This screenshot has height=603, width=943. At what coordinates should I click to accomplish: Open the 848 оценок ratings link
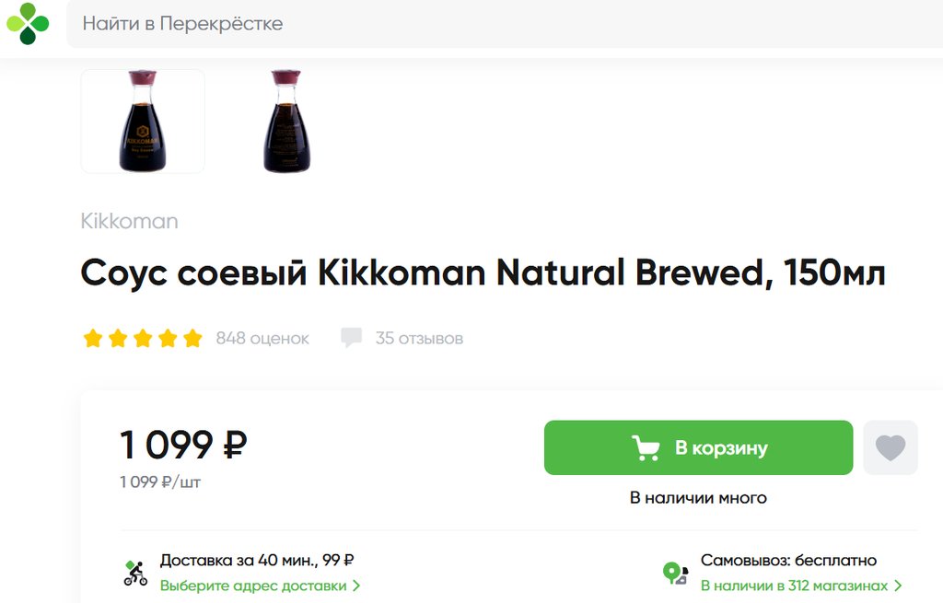(262, 338)
